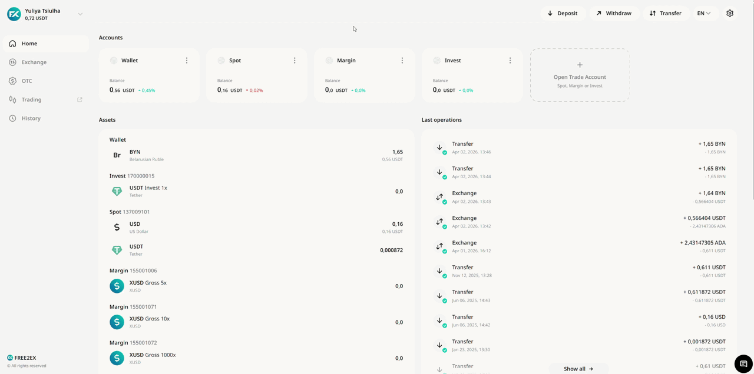The image size is (754, 374).
Task: Click the Trading external link icon
Action: coord(80,100)
